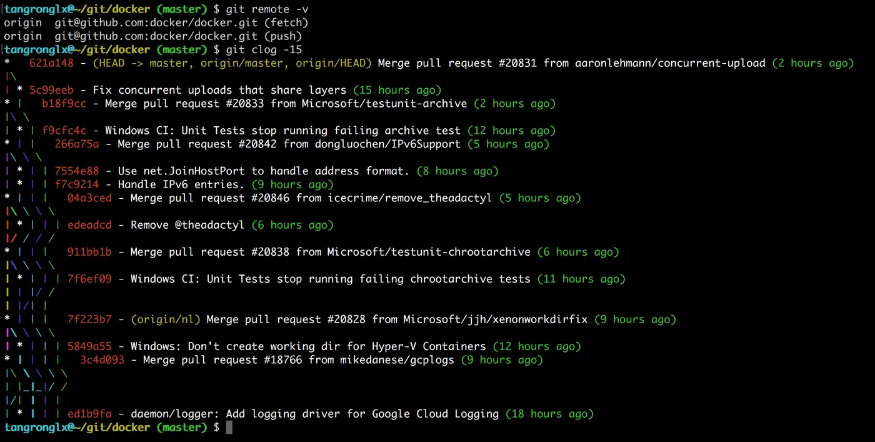Image resolution: width=875 pixels, height=442 pixels.
Task: Select the 7554e88 commit hash
Action: point(77,171)
